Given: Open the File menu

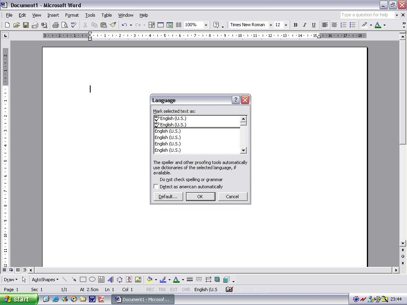Looking at the screenshot, I should point(9,15).
